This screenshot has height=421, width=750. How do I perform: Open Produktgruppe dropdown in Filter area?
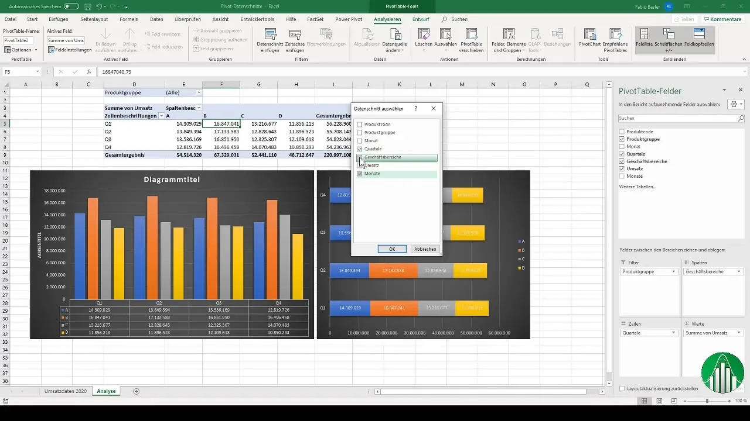tap(675, 272)
